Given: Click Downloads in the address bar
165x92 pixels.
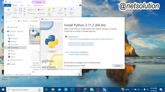Looking at the screenshot, I should [x=34, y=21].
